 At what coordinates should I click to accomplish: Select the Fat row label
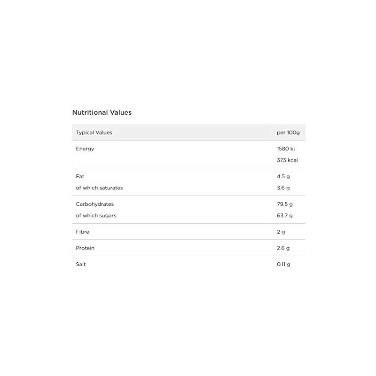(80, 177)
